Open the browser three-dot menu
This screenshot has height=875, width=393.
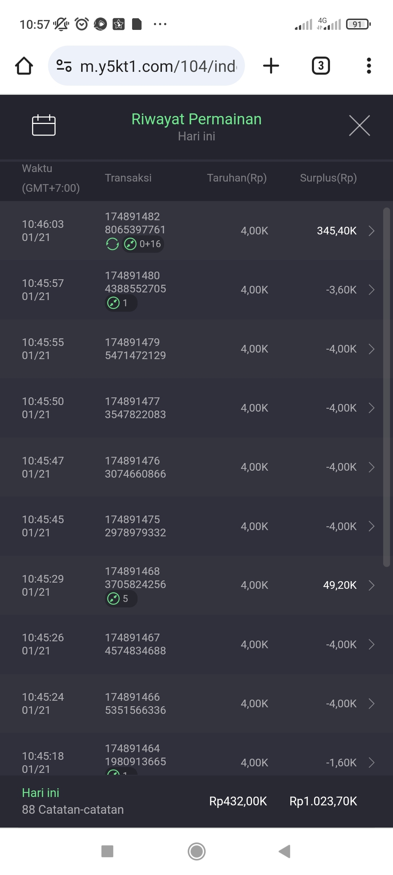[x=369, y=66]
